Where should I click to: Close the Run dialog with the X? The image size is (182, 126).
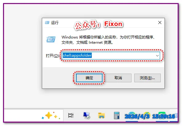point(160,22)
